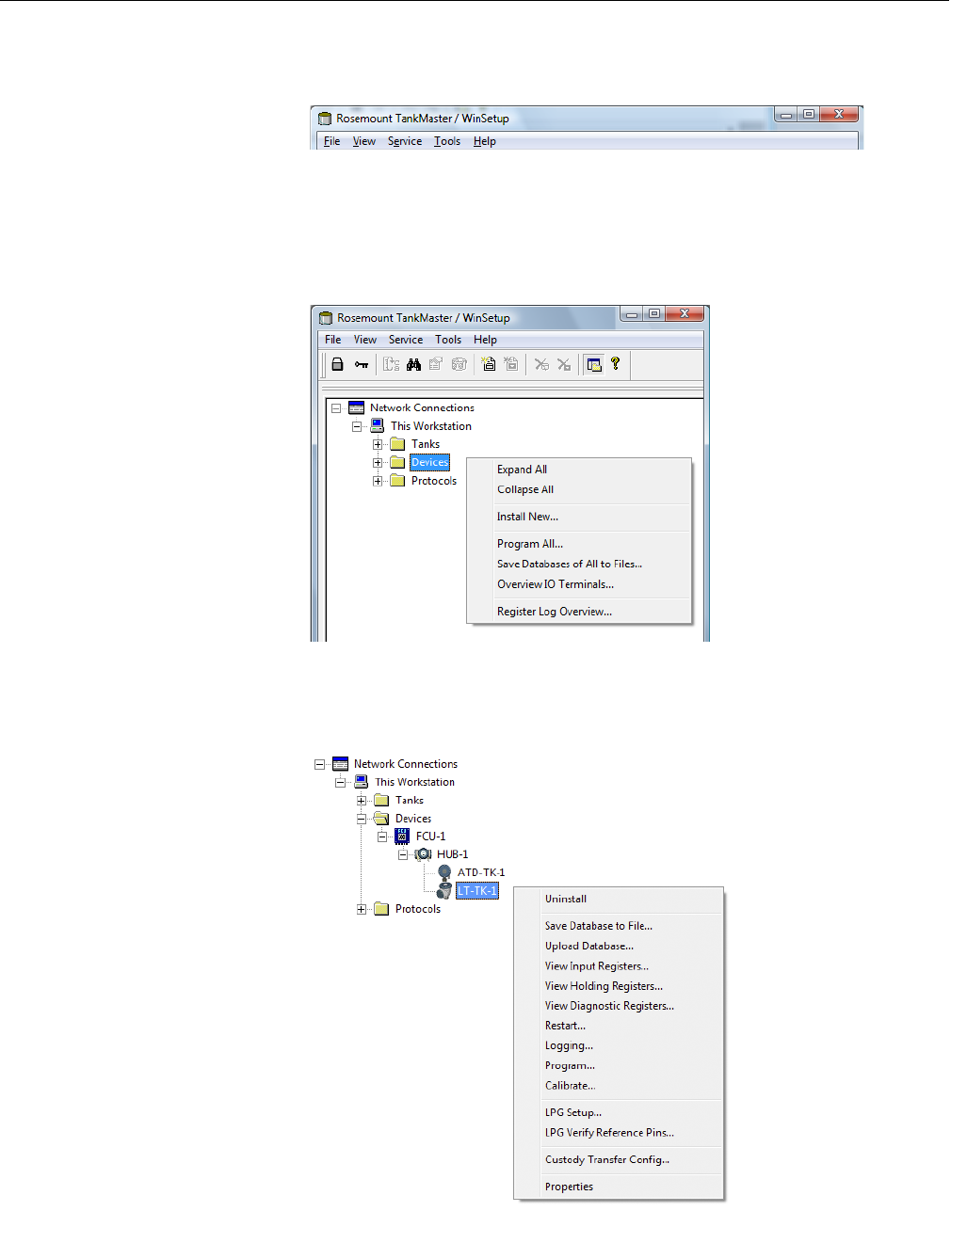Click the ATD-TK-1 device icon
967x1243 pixels.
(x=444, y=872)
